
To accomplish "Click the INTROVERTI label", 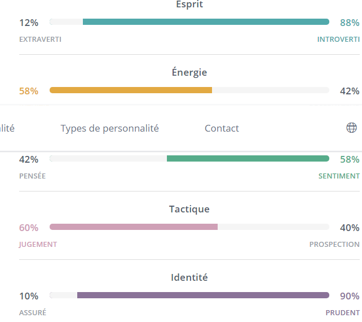I will pyautogui.click(x=338, y=40).
